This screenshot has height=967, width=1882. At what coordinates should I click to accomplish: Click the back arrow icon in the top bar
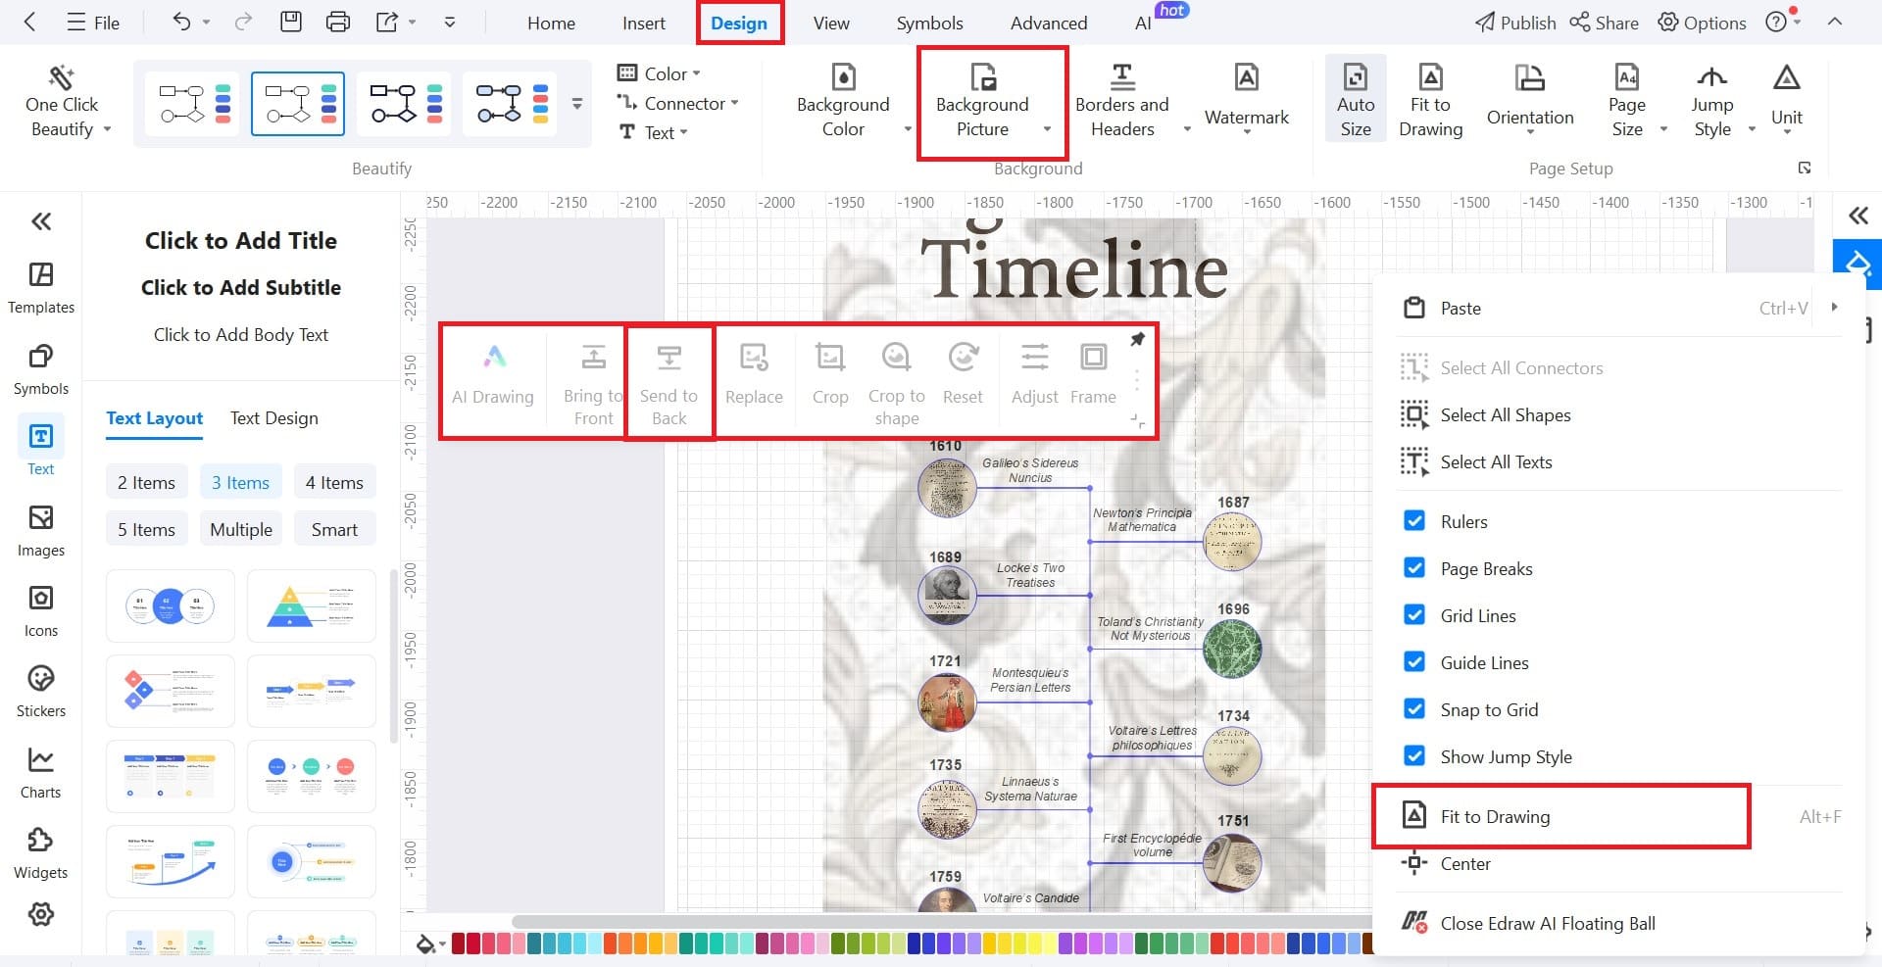29,22
